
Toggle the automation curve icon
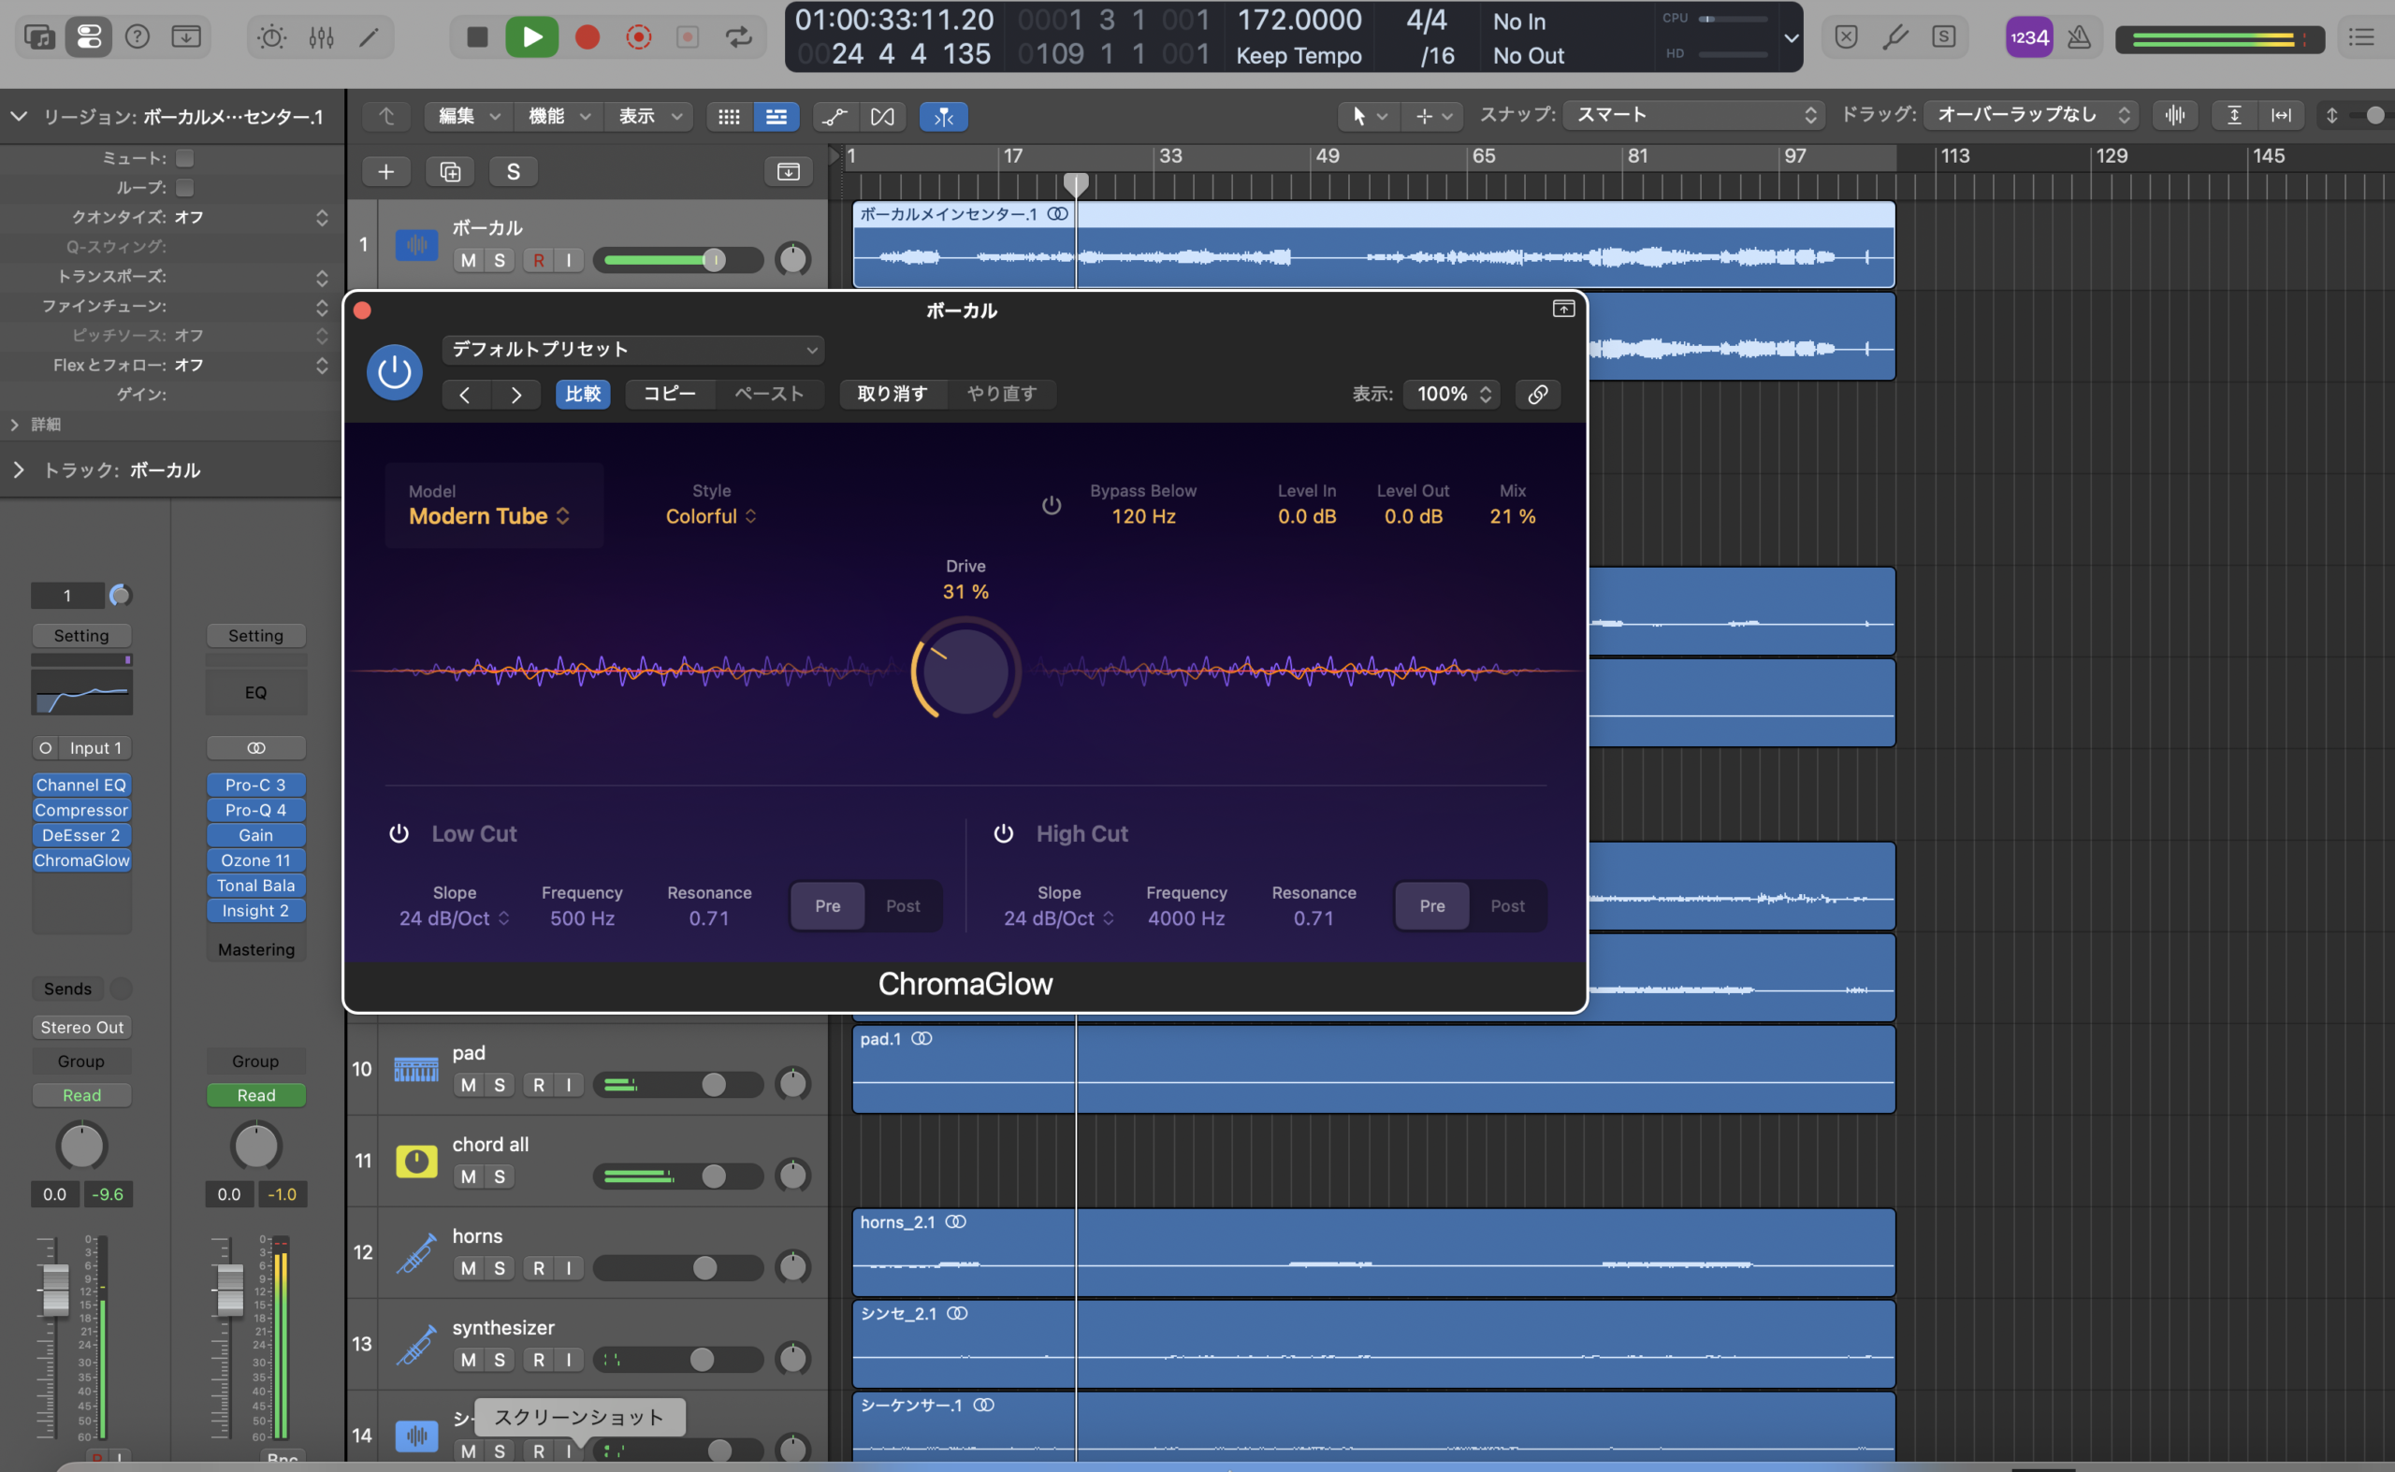coord(835,117)
